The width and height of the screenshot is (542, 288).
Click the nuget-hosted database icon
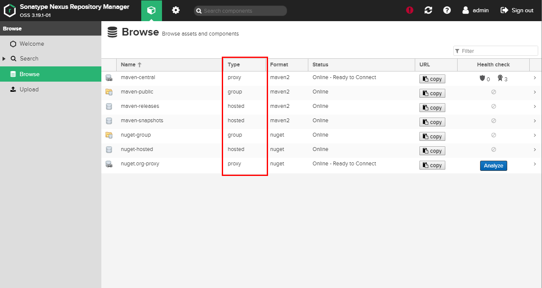[109, 149]
